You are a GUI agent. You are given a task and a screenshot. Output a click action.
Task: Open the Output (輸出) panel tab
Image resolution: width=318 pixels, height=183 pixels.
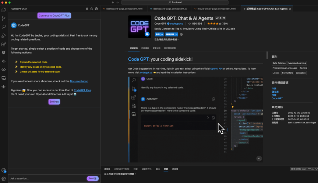158,169
